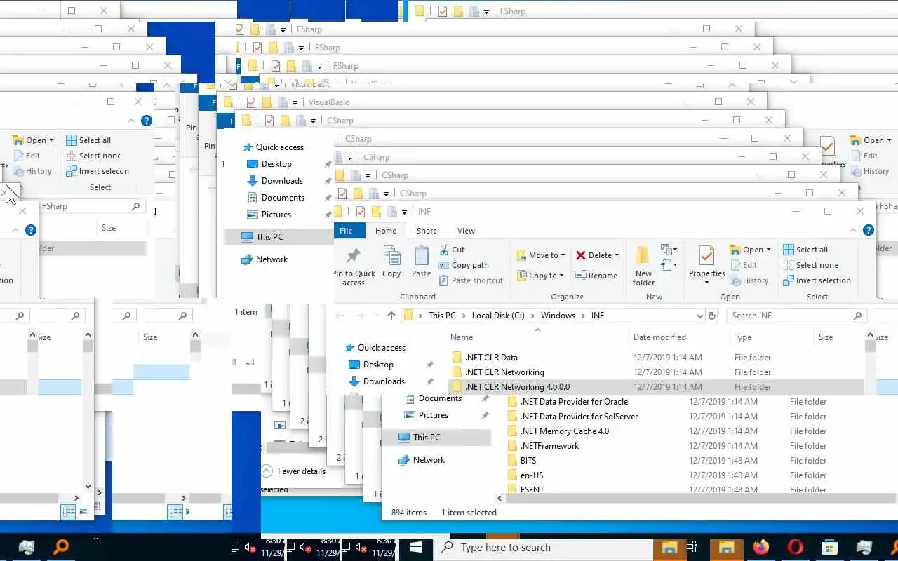The width and height of the screenshot is (898, 561).
Task: Click History in INF window Open group
Action: [x=749, y=280]
